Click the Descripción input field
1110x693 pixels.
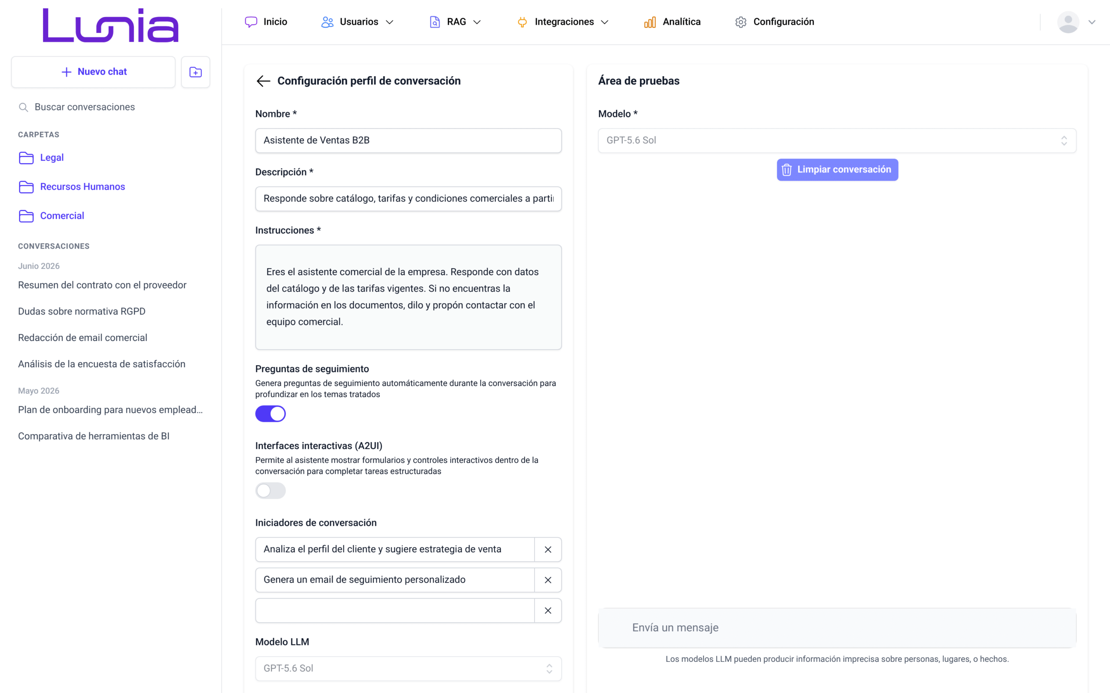pyautogui.click(x=408, y=199)
